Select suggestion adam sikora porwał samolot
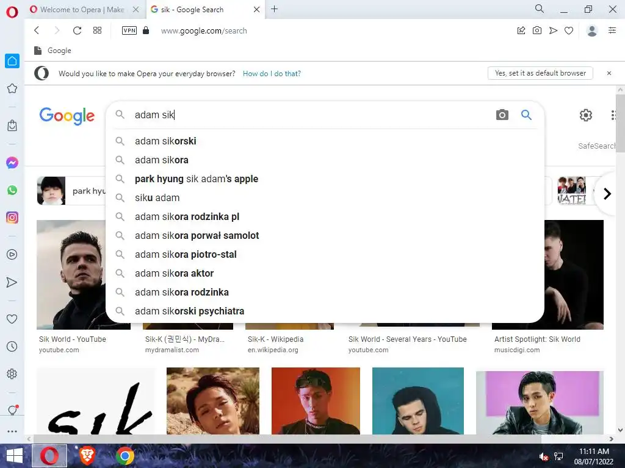625x468 pixels. click(x=325, y=236)
